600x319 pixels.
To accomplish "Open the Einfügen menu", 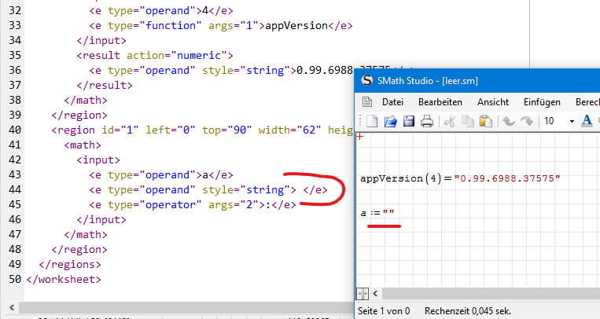I will click(x=542, y=102).
